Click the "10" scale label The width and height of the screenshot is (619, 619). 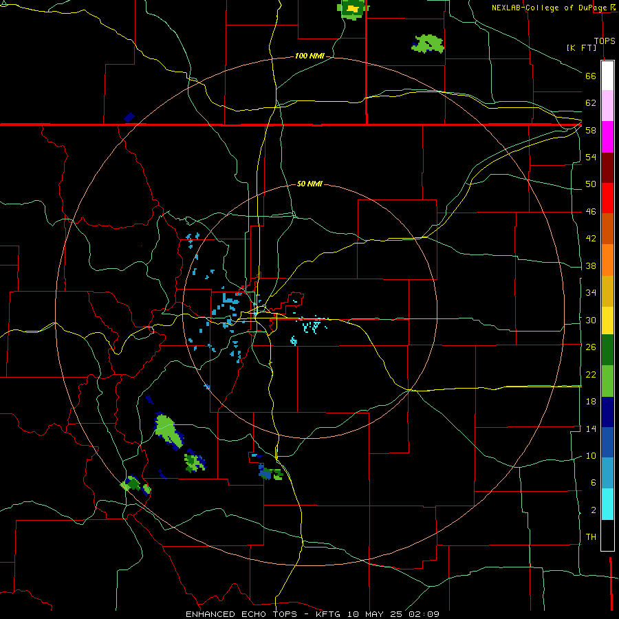591,456
